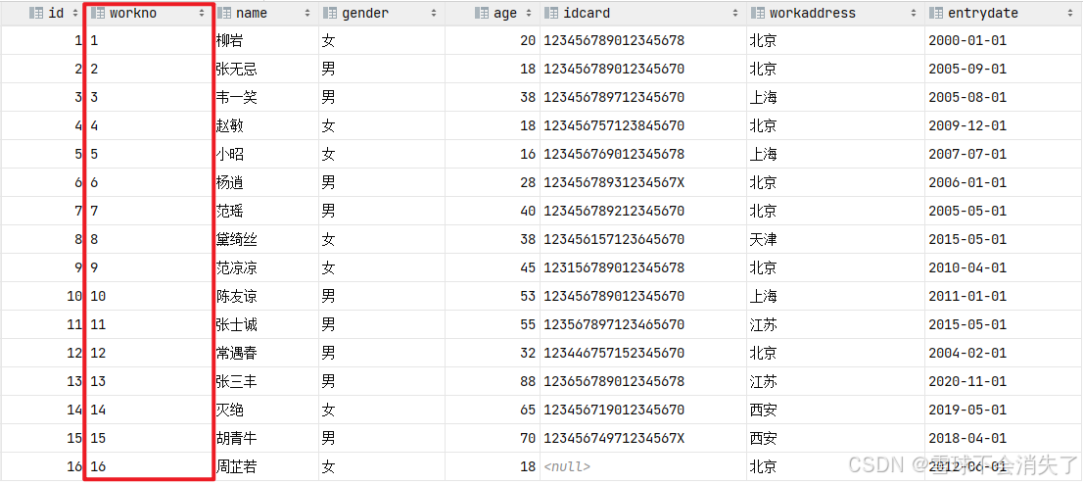Image resolution: width=1083 pixels, height=484 pixels.
Task: Click workno value in 常遇春 row
Action: point(98,353)
